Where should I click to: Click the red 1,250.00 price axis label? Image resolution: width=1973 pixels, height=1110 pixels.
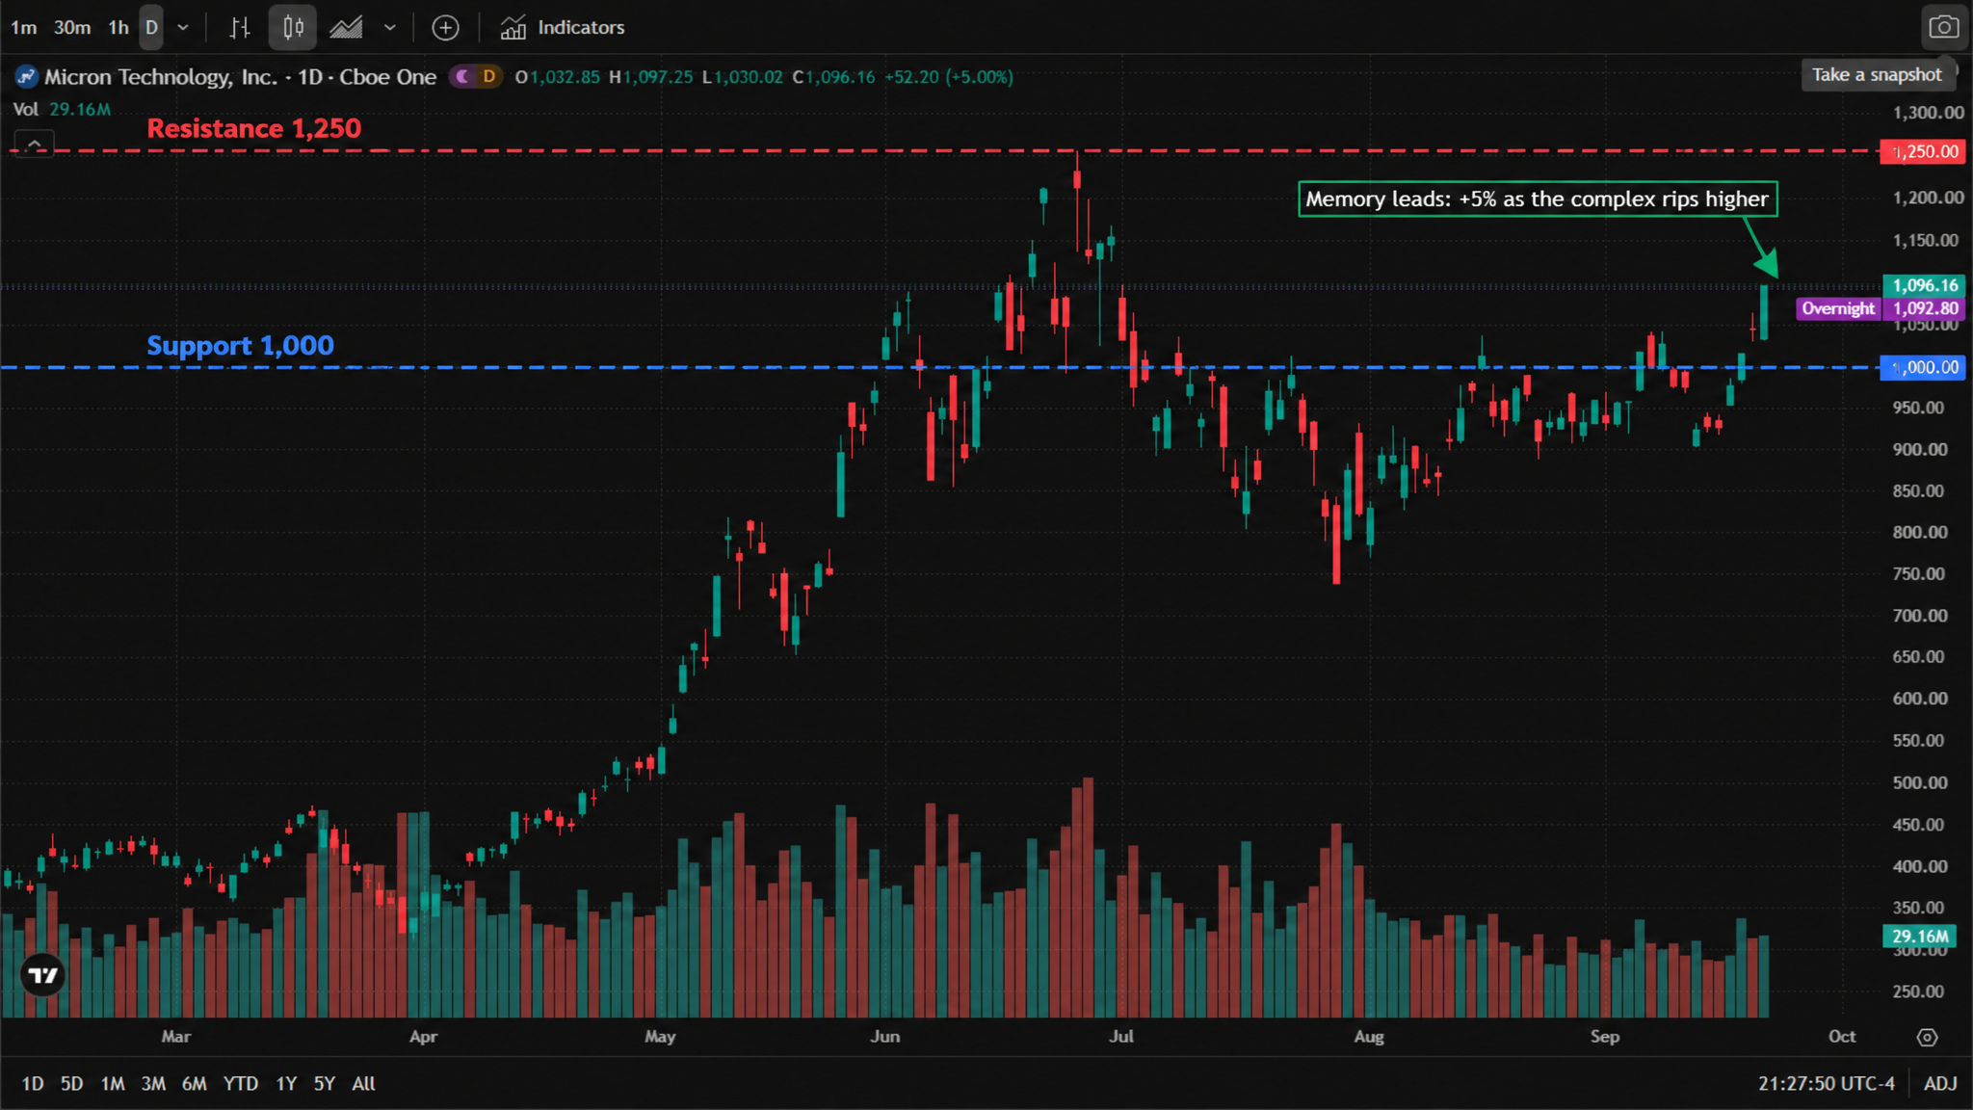click(1922, 151)
